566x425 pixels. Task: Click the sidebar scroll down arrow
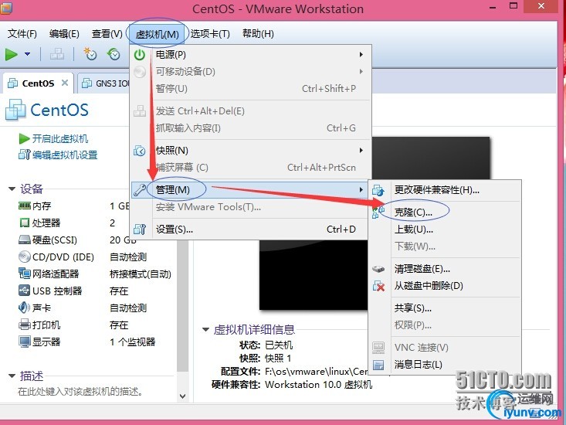click(183, 396)
